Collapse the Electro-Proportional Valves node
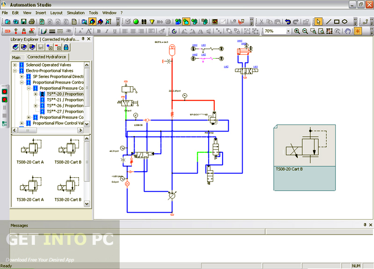This screenshot has height=269, width=374. pos(15,71)
